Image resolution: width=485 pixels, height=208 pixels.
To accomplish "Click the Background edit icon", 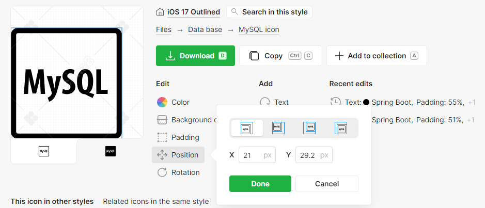I will 162,120.
